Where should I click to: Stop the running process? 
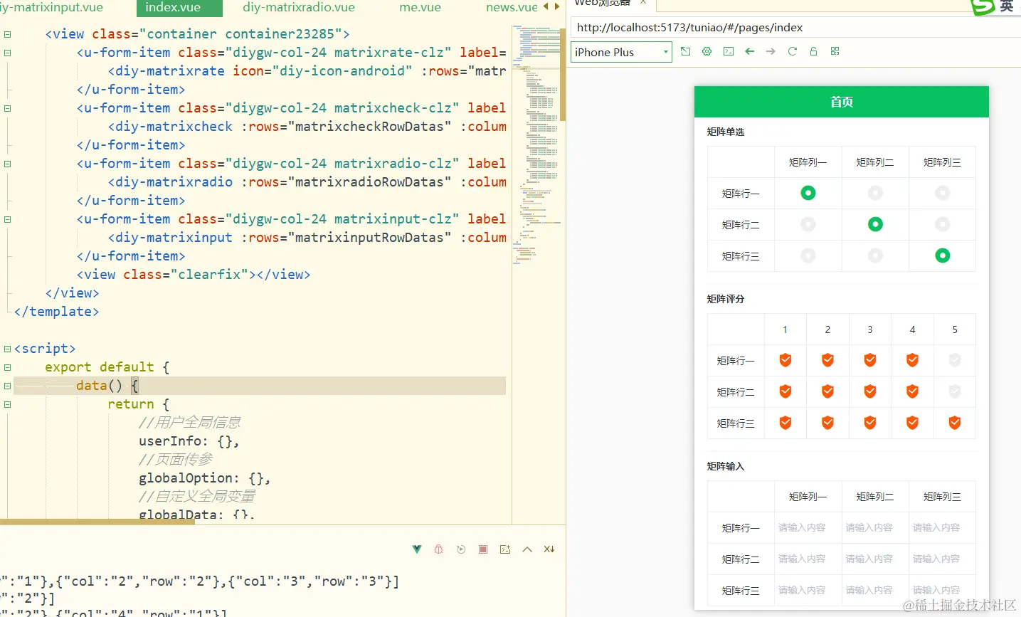pos(483,549)
